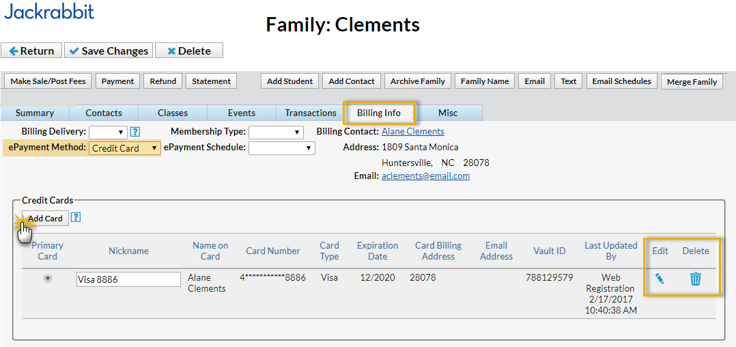Open the Billing Delivery dropdown
The height and width of the screenshot is (347, 736).
(x=108, y=132)
